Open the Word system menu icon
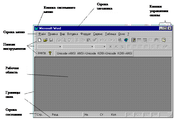174x119 pixels. 36,28
